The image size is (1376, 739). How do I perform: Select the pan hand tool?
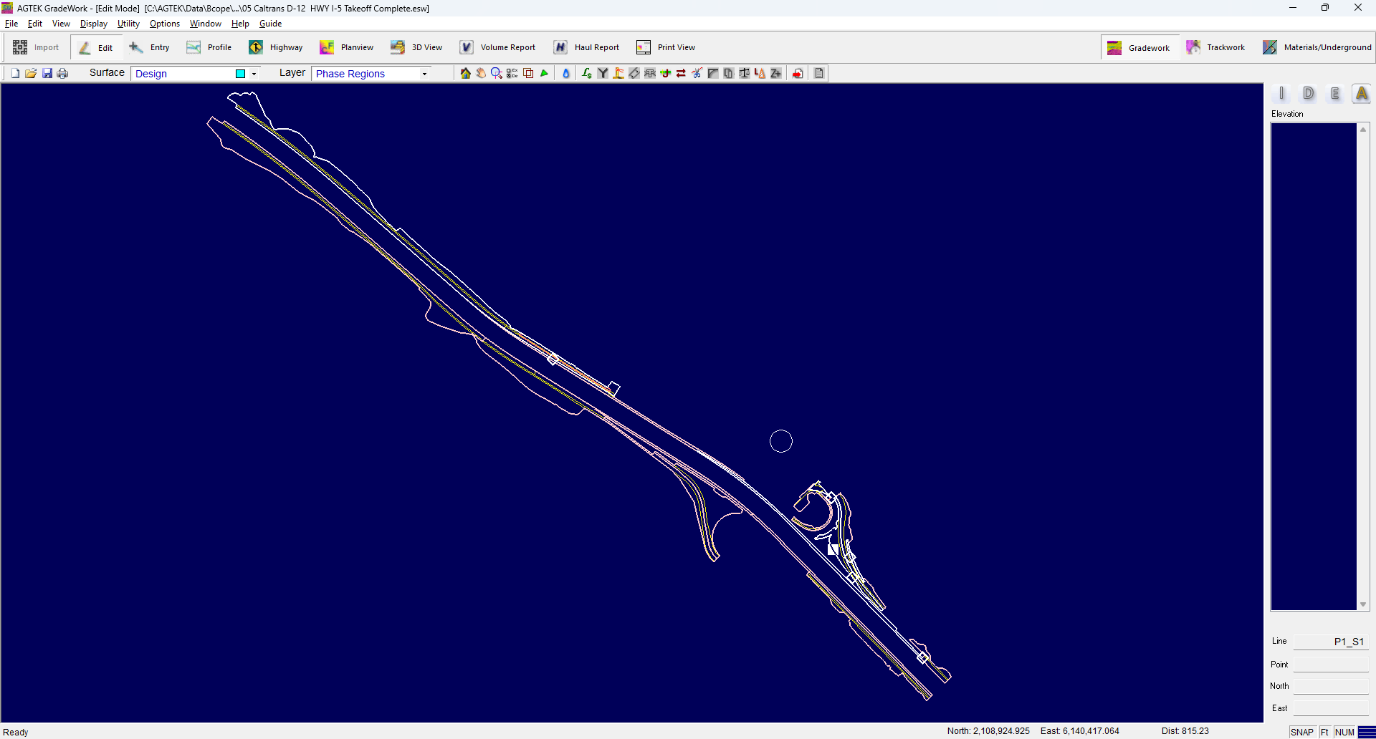point(481,73)
